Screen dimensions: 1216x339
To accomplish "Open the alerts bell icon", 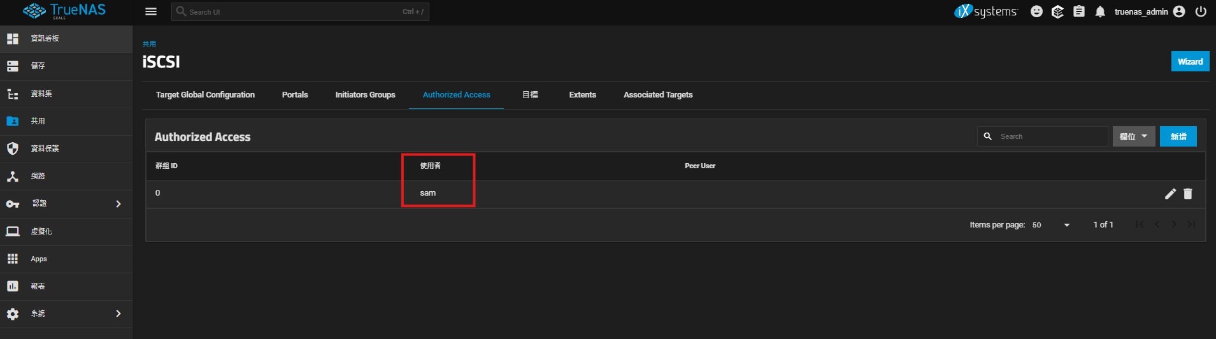I will (1100, 11).
